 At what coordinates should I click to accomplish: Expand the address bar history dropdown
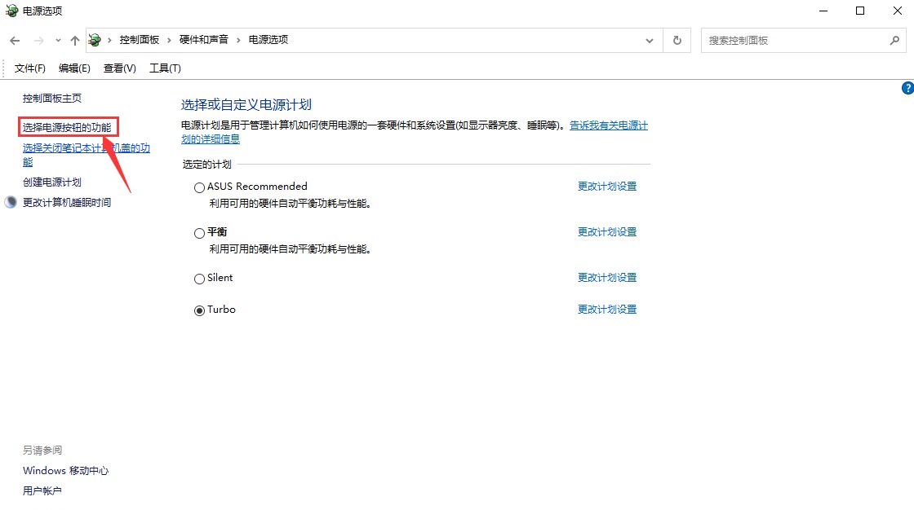tap(650, 39)
